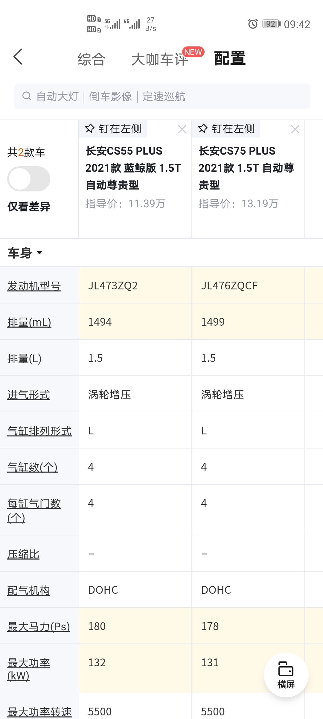Image resolution: width=323 pixels, height=719 pixels.
Task: Open 气缸数(个) explanation link
Action: pos(32,467)
